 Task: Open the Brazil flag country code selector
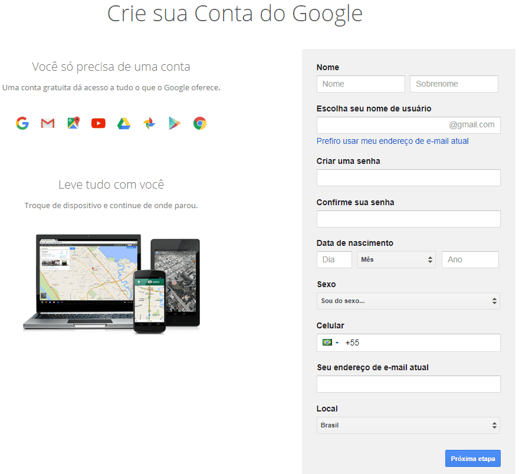click(330, 343)
